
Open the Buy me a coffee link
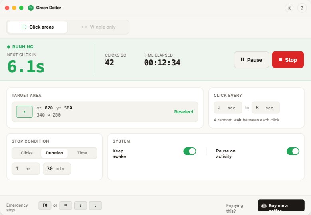(281, 206)
